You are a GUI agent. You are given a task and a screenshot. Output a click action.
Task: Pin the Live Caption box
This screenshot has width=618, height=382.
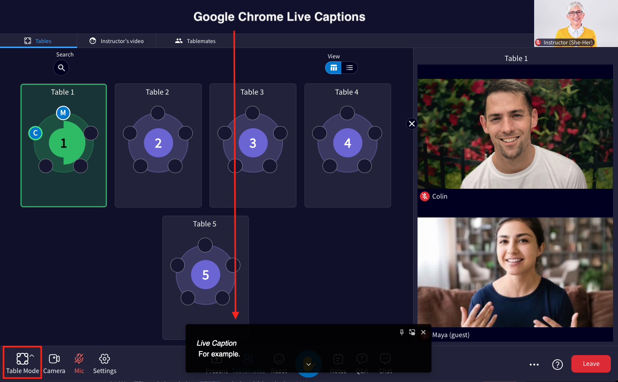tap(402, 332)
